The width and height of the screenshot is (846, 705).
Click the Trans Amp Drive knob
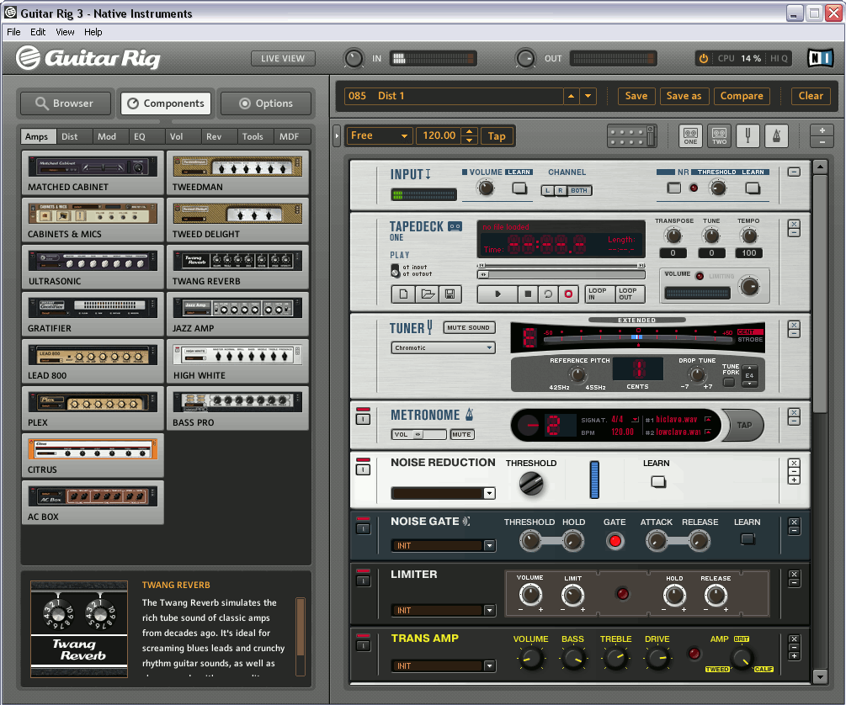[x=657, y=658]
